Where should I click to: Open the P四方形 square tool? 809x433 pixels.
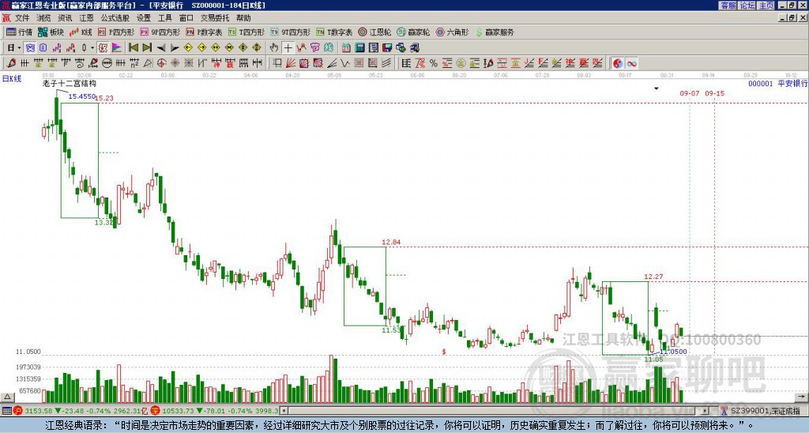point(117,32)
